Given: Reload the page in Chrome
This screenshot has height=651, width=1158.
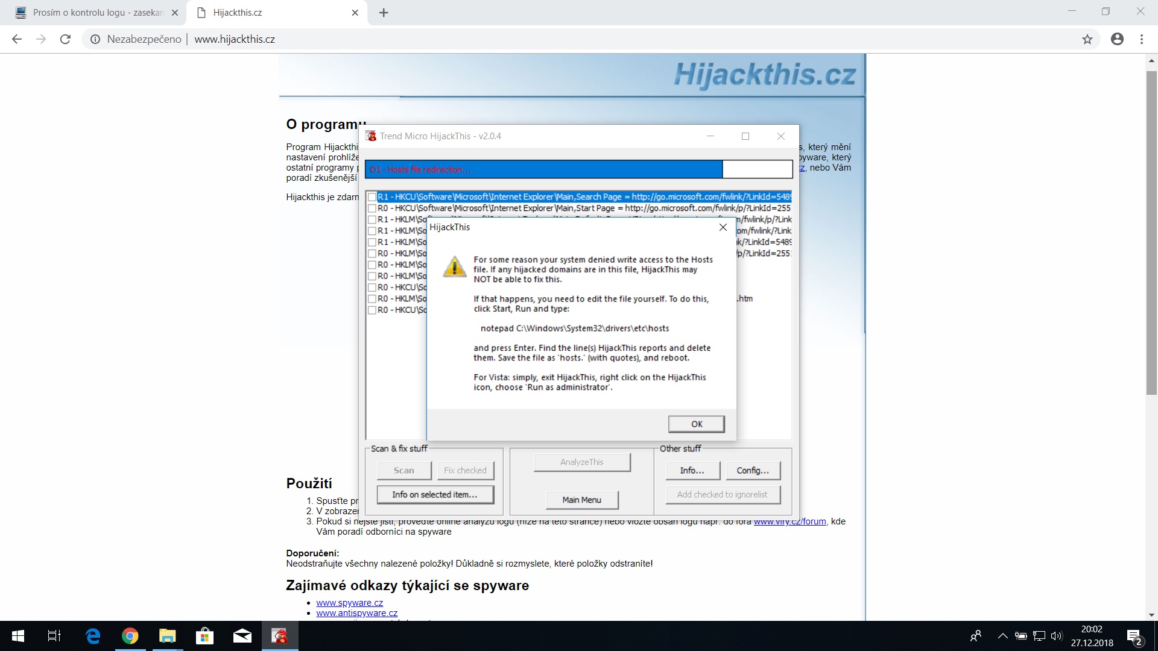Looking at the screenshot, I should (x=65, y=39).
